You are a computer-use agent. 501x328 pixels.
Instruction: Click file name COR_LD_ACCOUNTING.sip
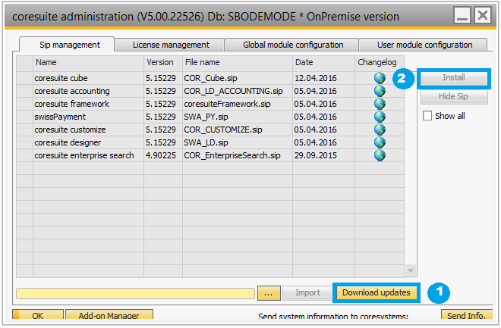(x=233, y=91)
